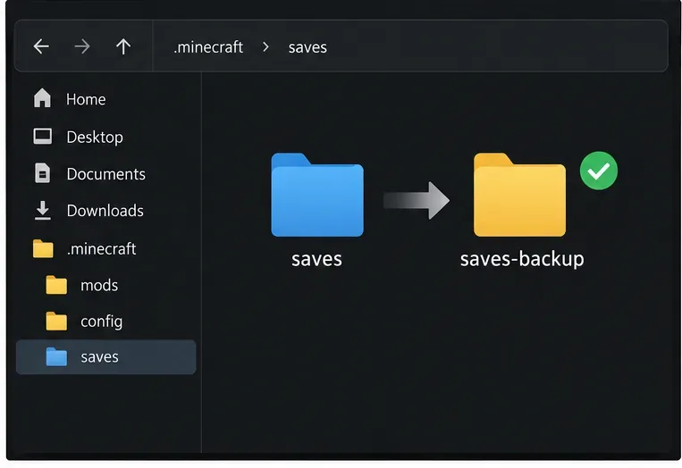Select the yellow saves-backup folder
Viewport: 682px width, 468px height.
(x=519, y=195)
